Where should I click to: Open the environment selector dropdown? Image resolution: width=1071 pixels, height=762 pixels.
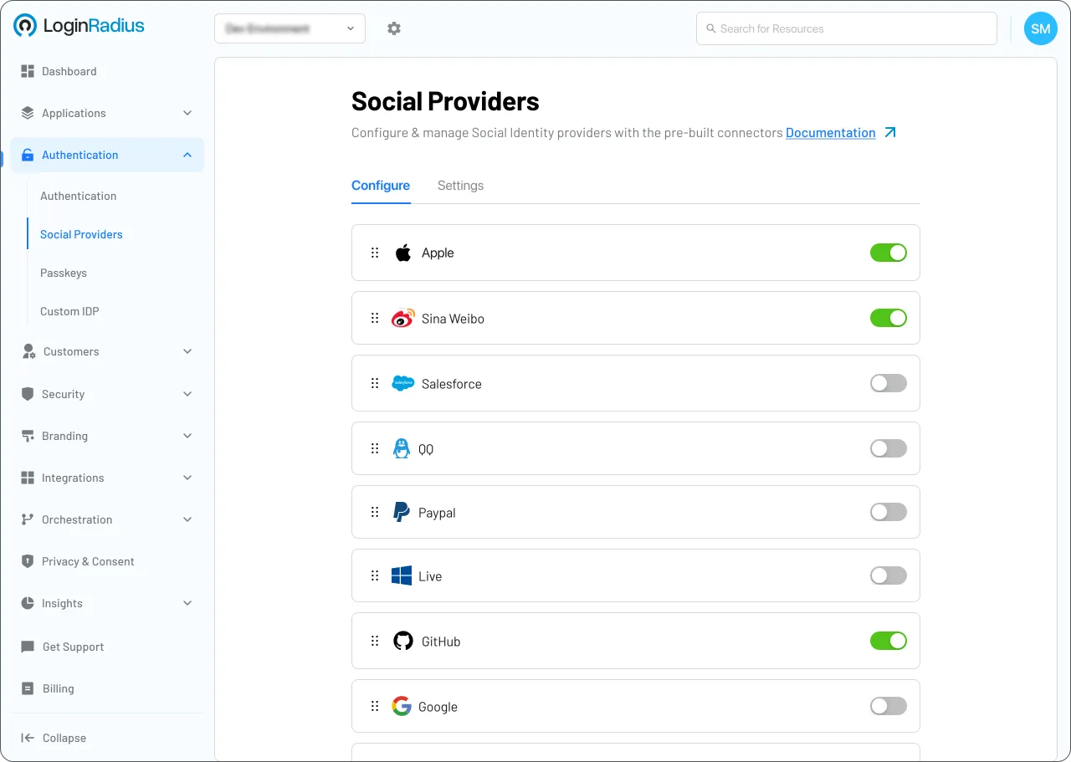click(290, 28)
